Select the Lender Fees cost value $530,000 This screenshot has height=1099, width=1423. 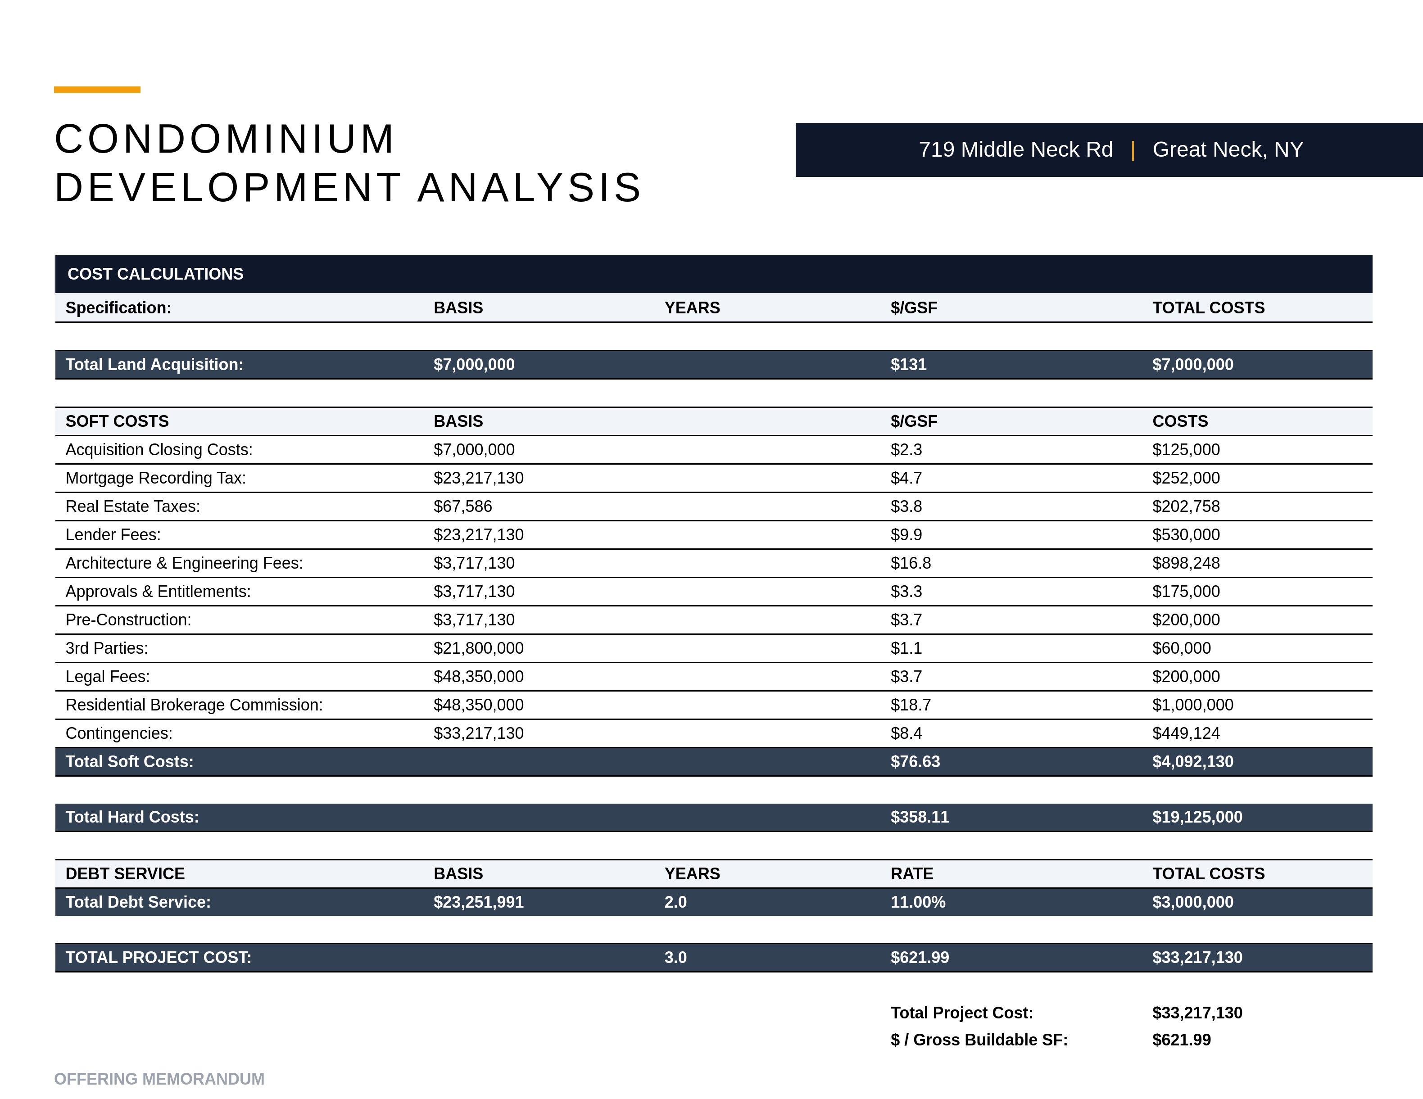[1186, 535]
